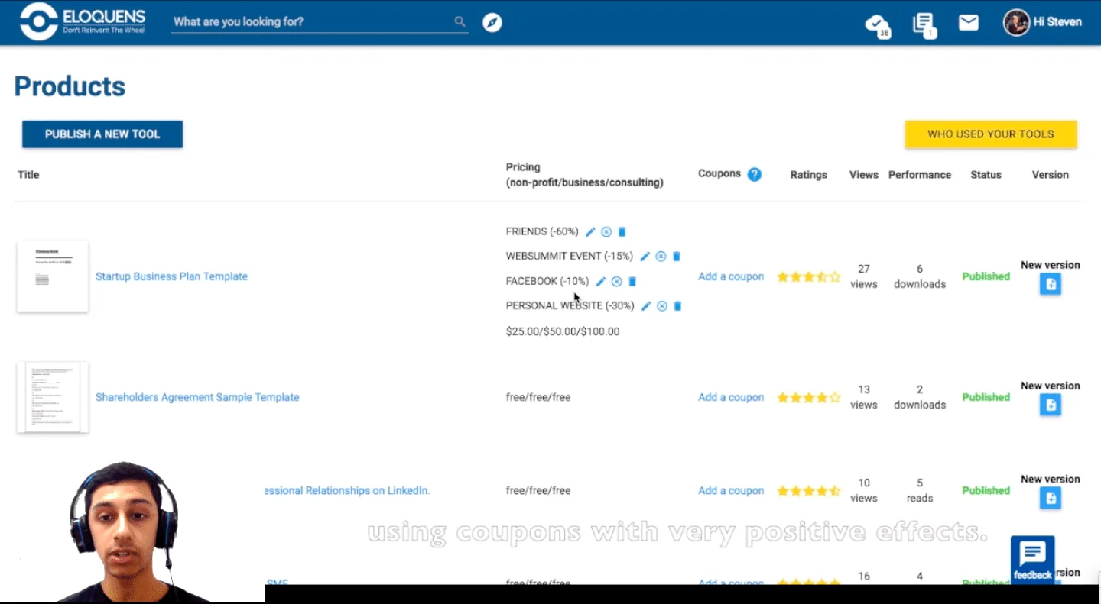This screenshot has height=604, width=1101.
Task: Open the Eloquens home logo
Action: click(x=82, y=21)
